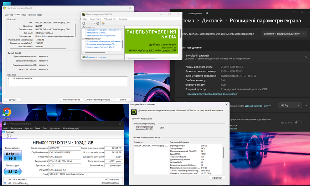Click Показати властивості адаптера для дисплея 1
The image size is (310, 186).
pos(212,94)
